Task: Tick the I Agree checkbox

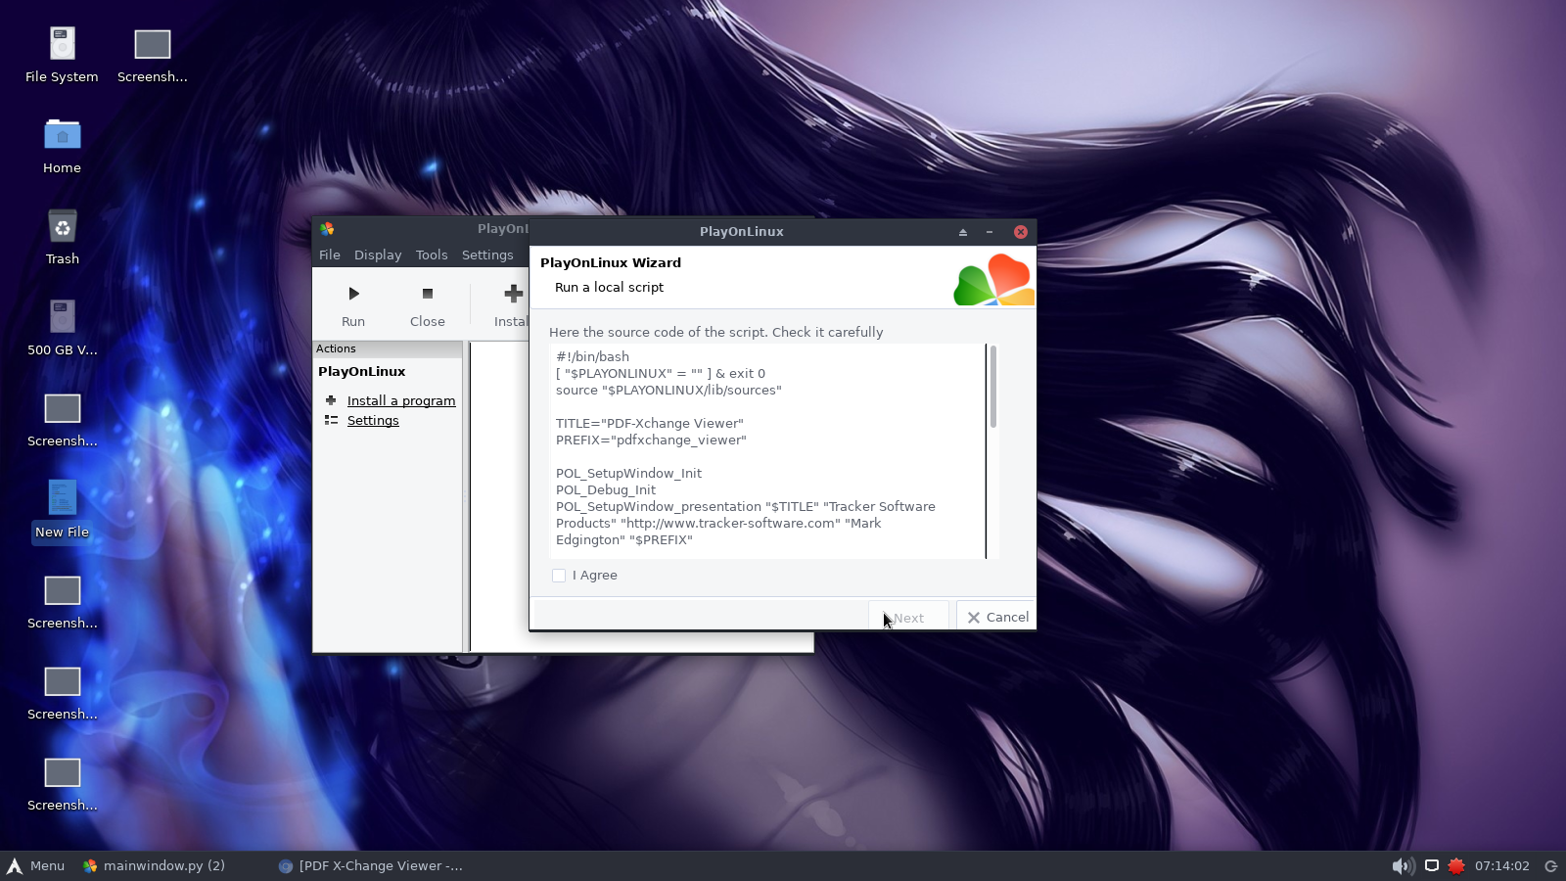Action: (x=559, y=576)
